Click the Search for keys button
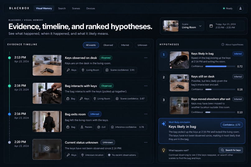251x167 pixels. point(231,150)
